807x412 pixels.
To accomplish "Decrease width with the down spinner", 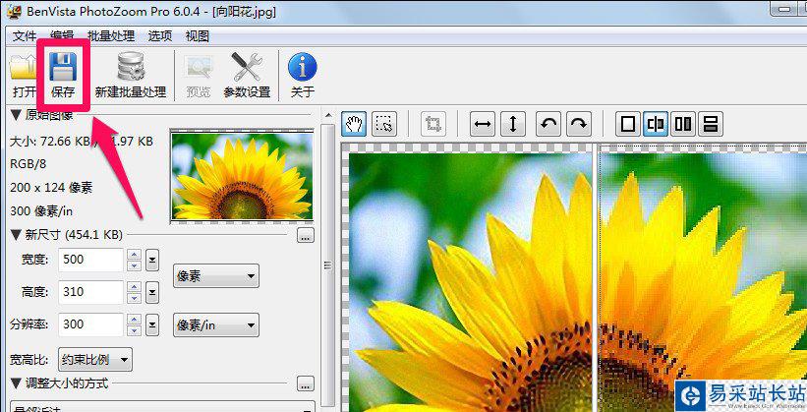I will tap(134, 265).
